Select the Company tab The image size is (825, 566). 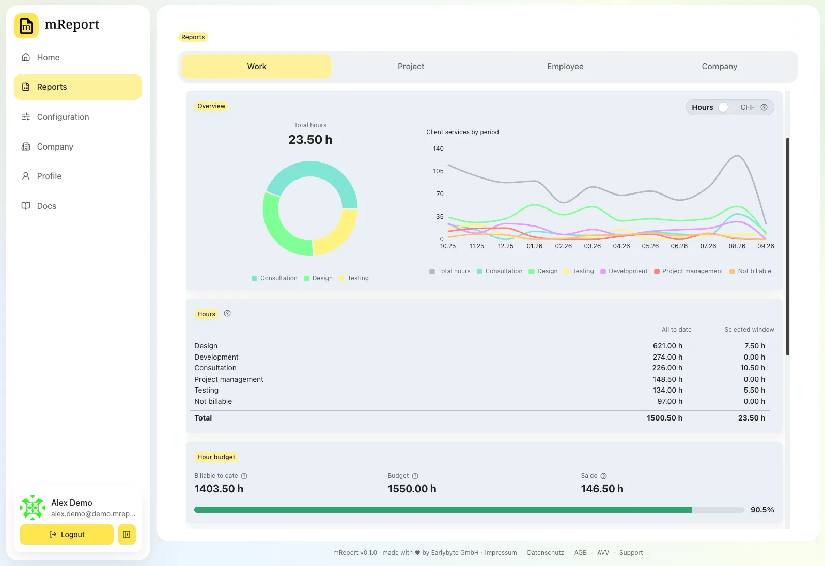[720, 67]
